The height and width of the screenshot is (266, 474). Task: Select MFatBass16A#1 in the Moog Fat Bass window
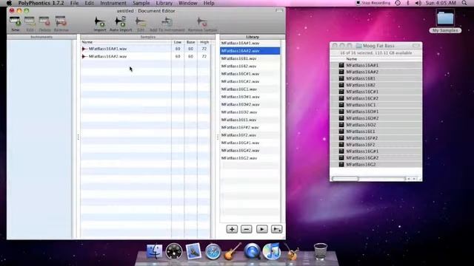pyautogui.click(x=375, y=65)
